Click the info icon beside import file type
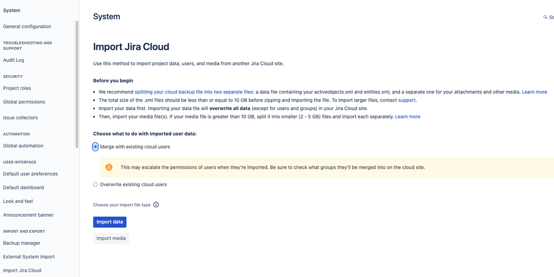Viewport: 554px width, 277px height. click(156, 205)
